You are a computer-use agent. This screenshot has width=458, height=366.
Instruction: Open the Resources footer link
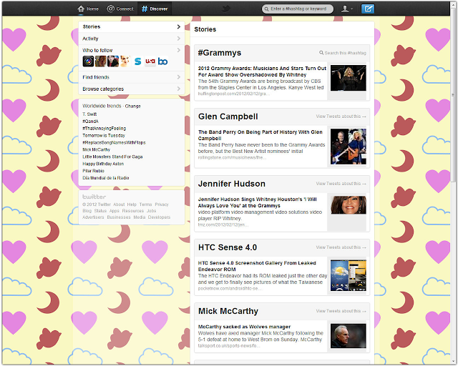pos(133,211)
